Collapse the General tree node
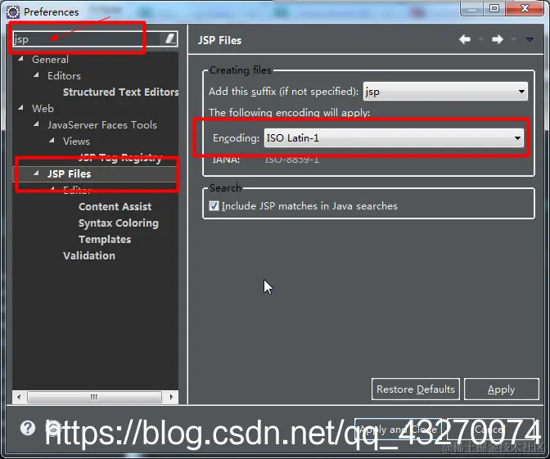The height and width of the screenshot is (459, 550). tap(21, 59)
